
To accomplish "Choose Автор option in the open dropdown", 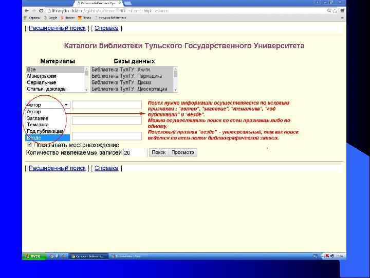I will [47, 112].
